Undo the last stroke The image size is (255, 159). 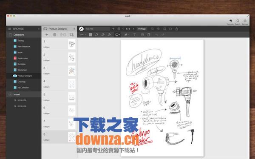tap(156, 35)
